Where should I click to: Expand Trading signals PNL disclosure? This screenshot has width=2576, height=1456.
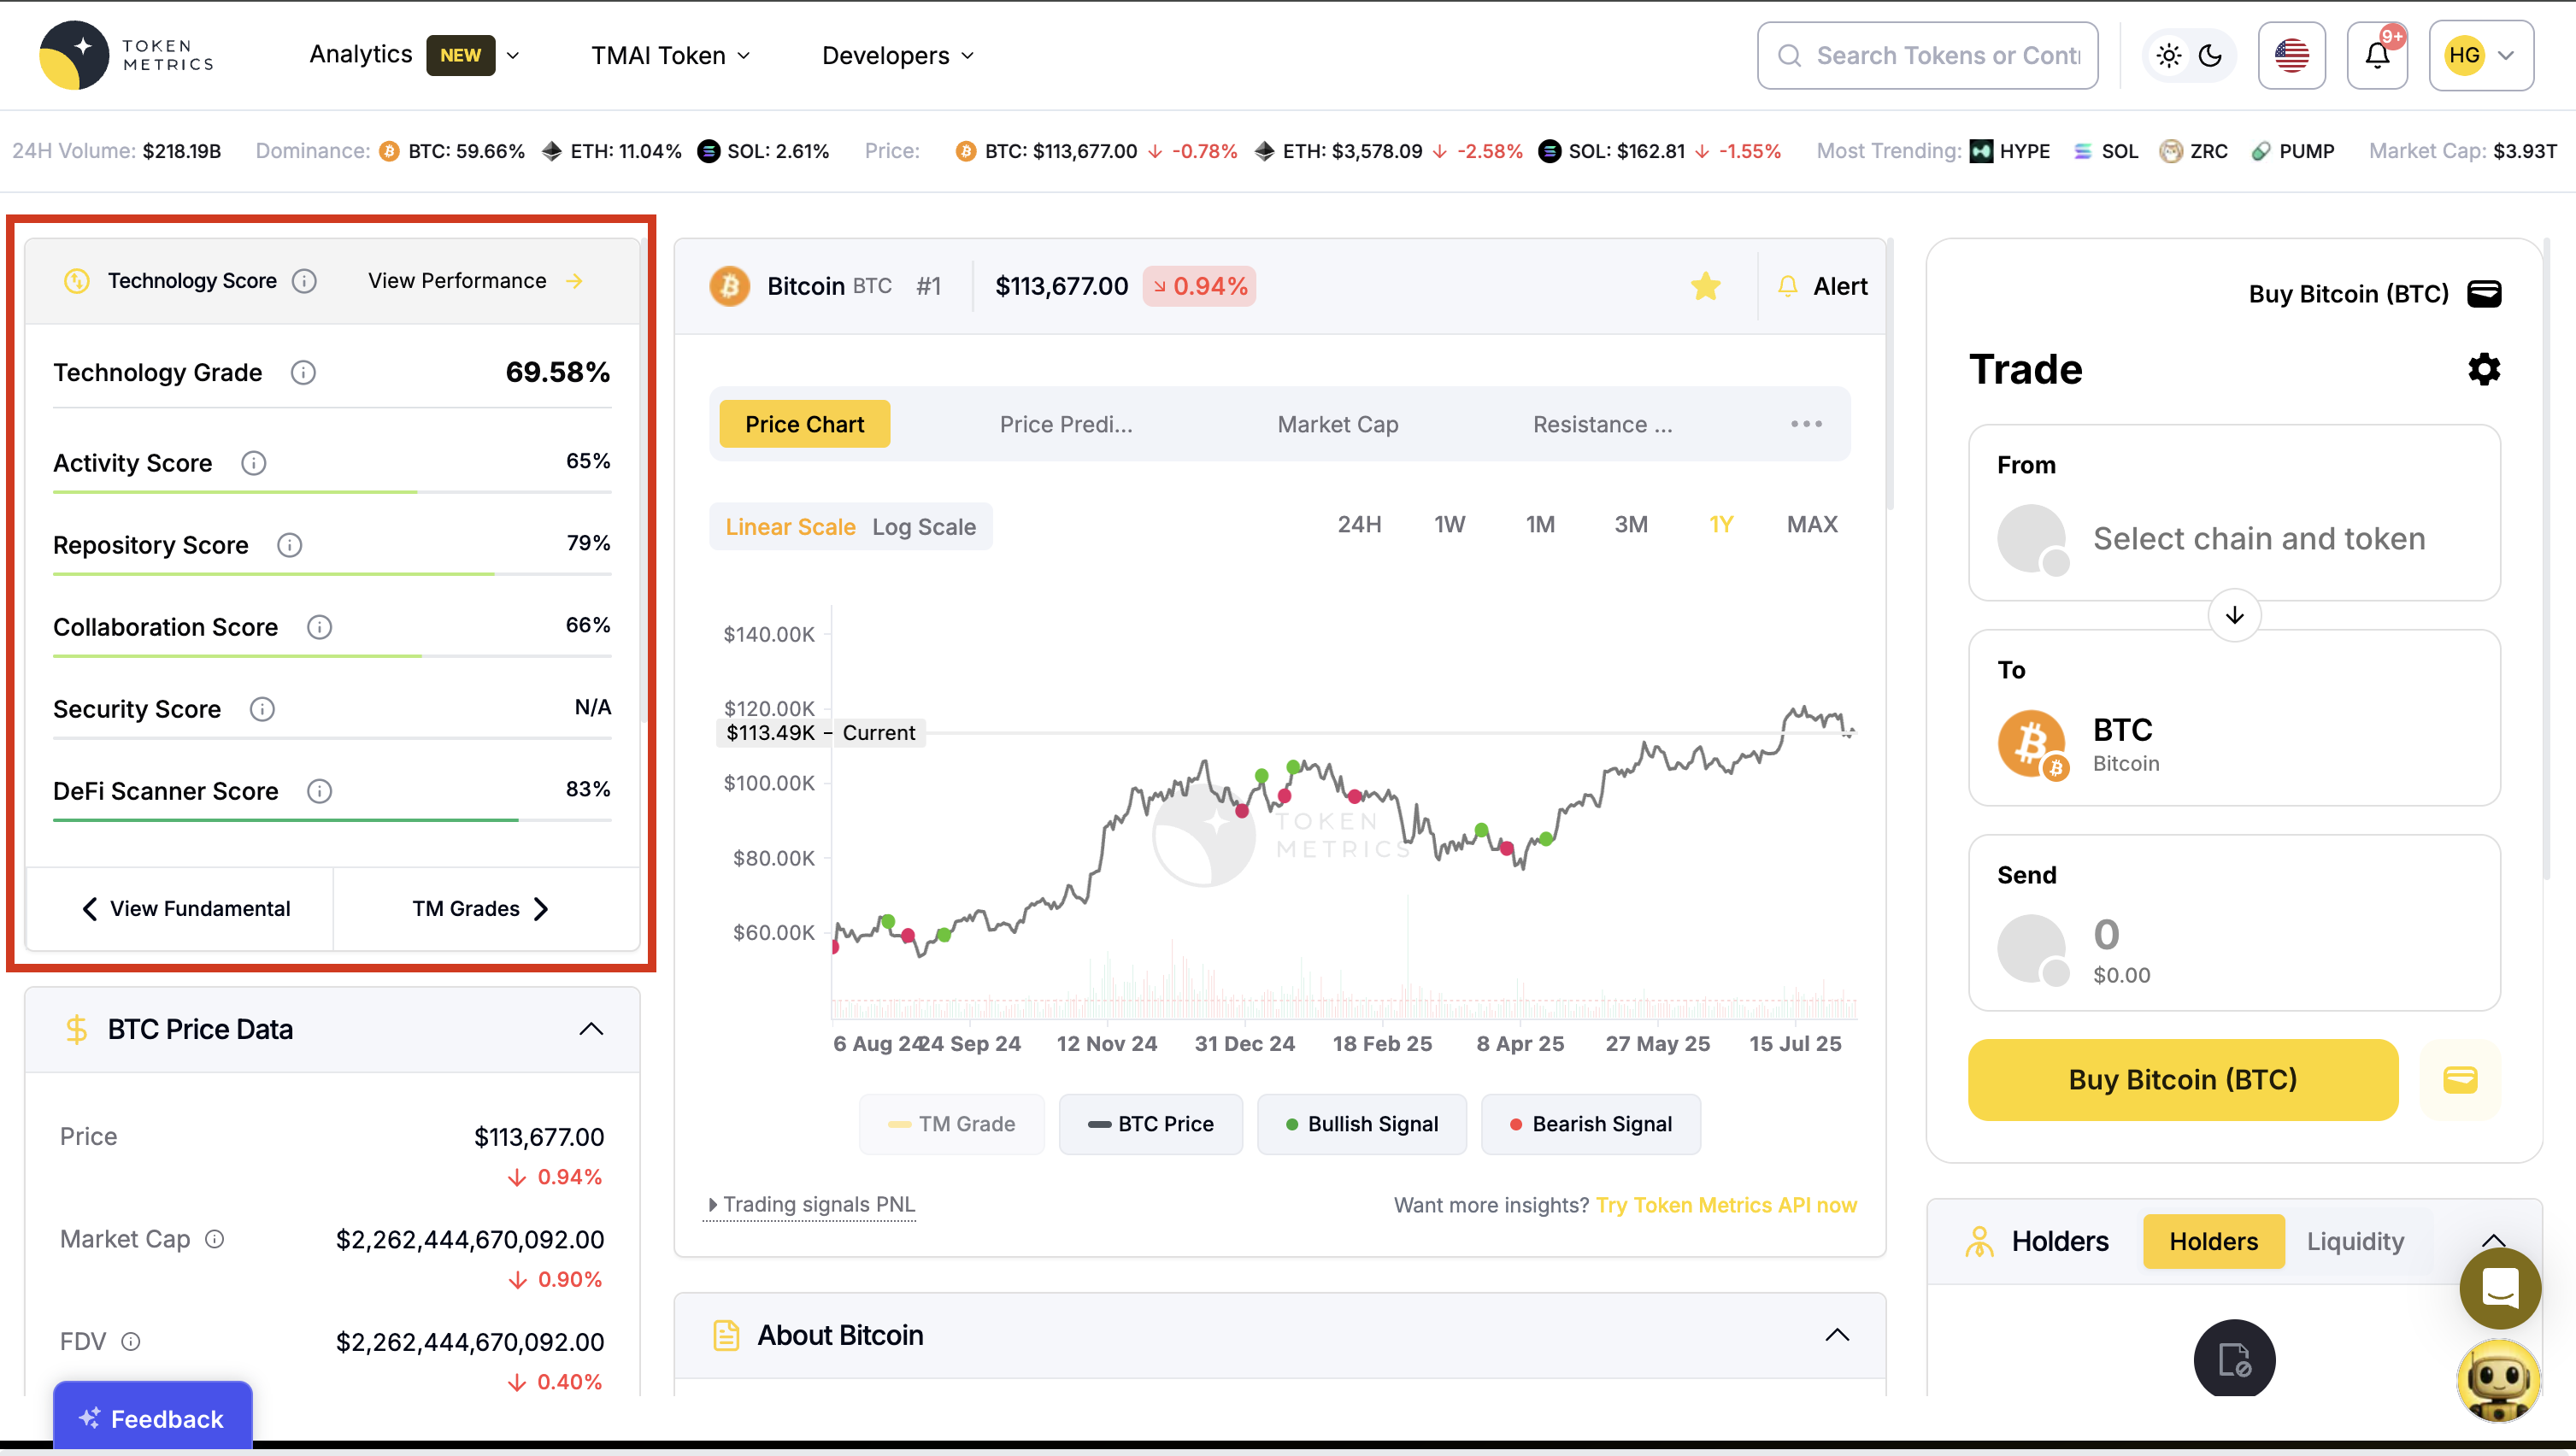pos(812,1204)
